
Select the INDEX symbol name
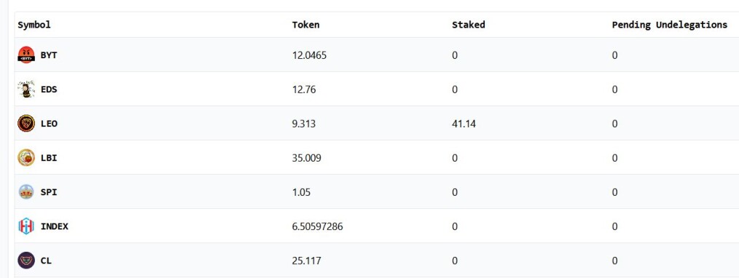click(54, 226)
